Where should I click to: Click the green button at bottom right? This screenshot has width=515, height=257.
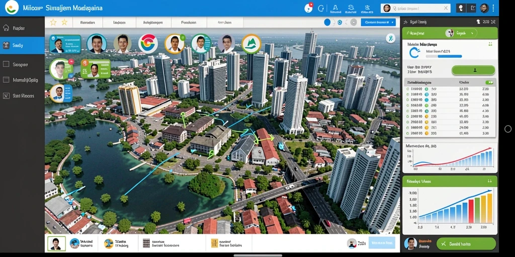pyautogui.click(x=466, y=244)
